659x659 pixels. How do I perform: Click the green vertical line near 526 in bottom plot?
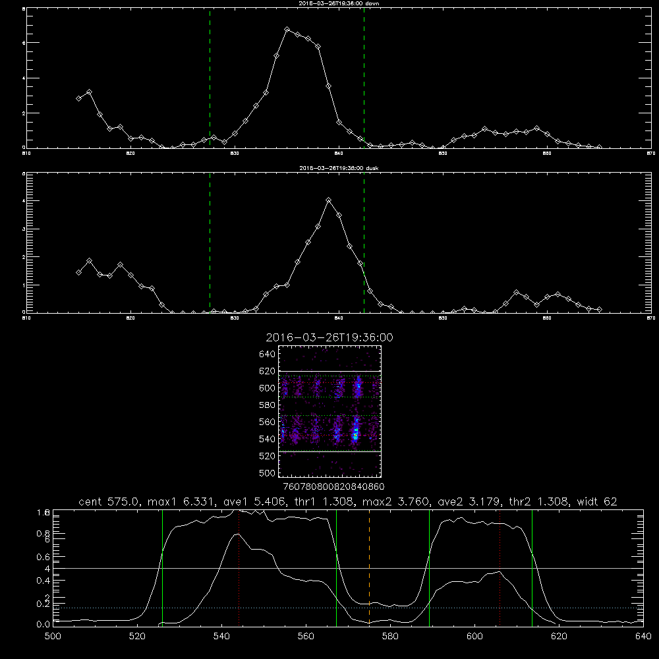click(x=162, y=567)
